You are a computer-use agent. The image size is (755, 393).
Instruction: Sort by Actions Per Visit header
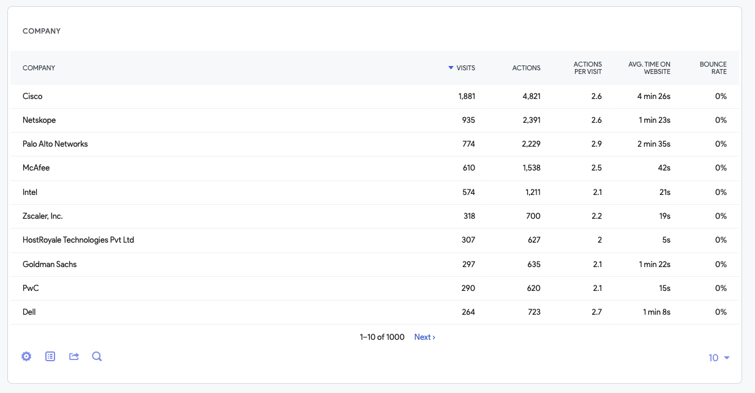tap(588, 68)
